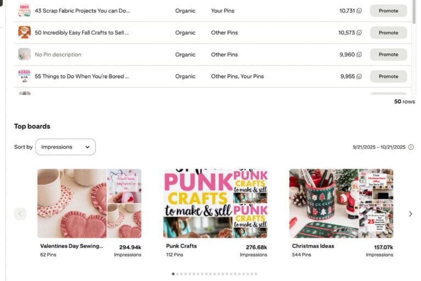Go to previous boards with the left arrow
The width and height of the screenshot is (421, 281).
(x=20, y=214)
